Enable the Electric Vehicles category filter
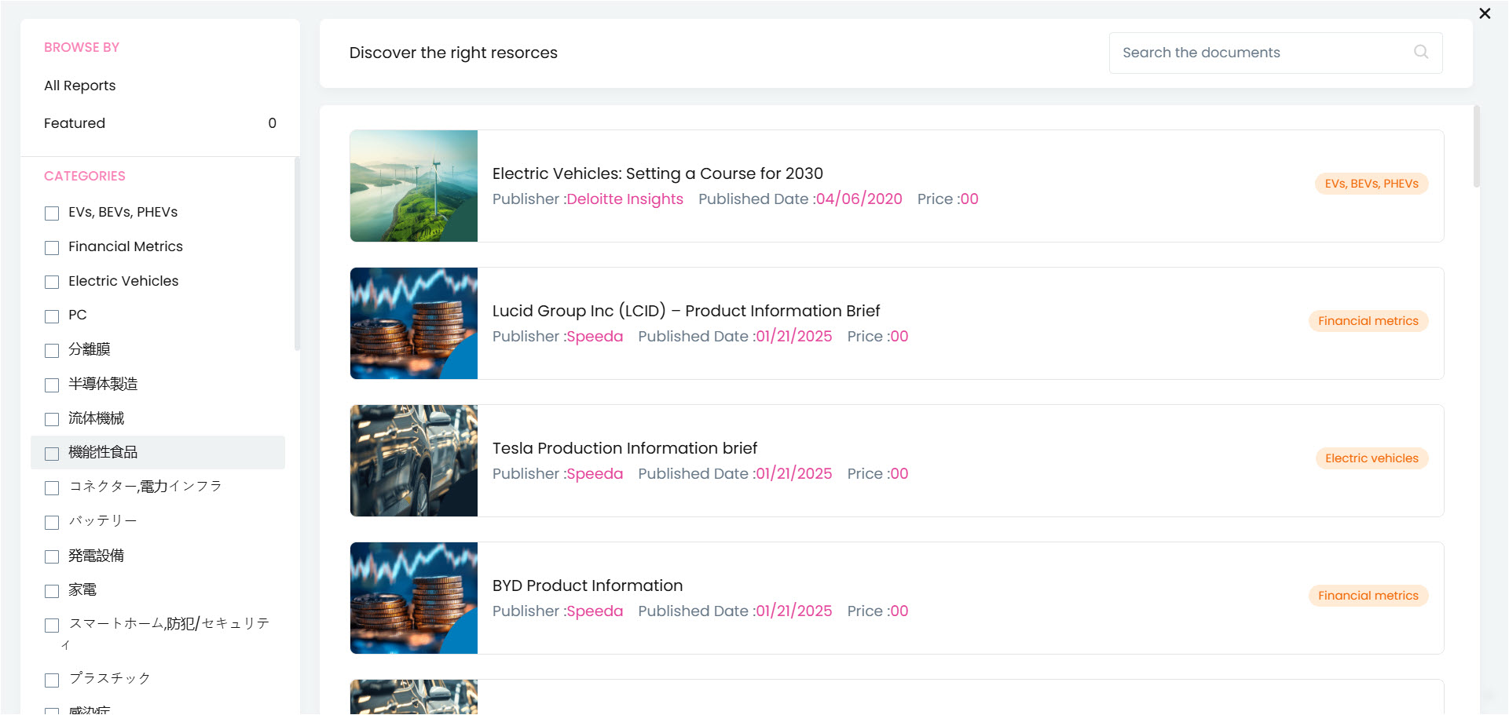Image resolution: width=1509 pixels, height=715 pixels. pyautogui.click(x=52, y=282)
